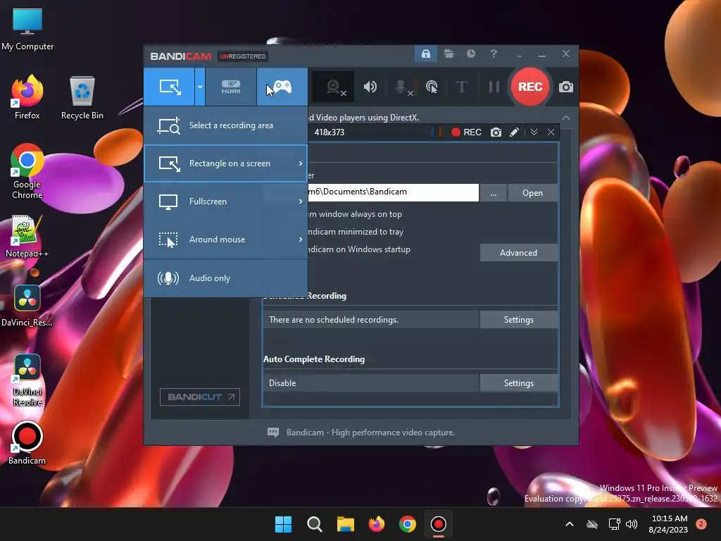The image size is (721, 541).
Task: Select the DaVinci Resolve desktop shortcut
Action: [x=27, y=380]
